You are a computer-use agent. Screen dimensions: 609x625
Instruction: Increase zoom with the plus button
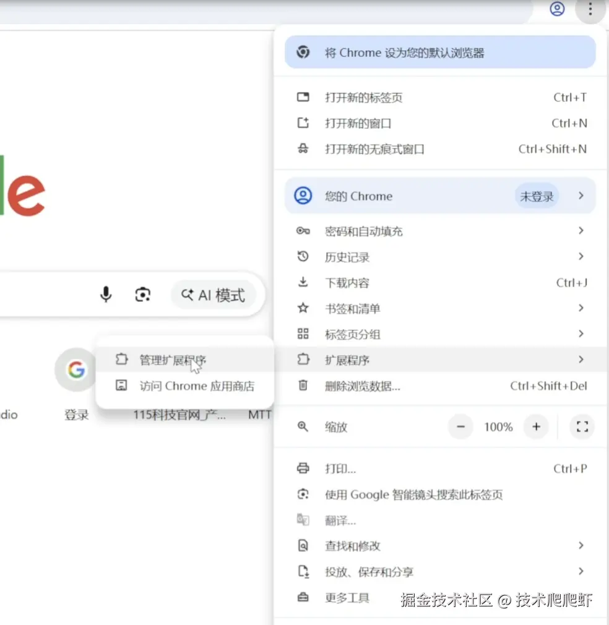pos(537,427)
